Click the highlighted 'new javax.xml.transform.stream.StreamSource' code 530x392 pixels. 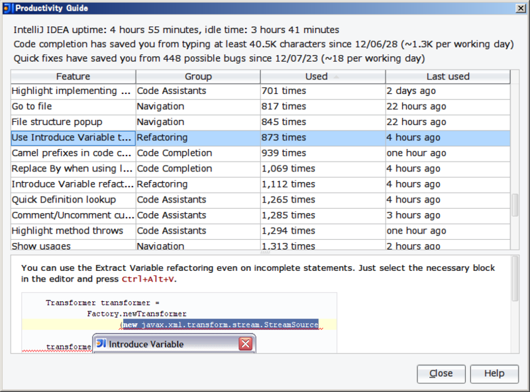pos(221,324)
